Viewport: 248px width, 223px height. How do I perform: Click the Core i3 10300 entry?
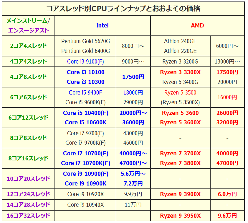86,82
